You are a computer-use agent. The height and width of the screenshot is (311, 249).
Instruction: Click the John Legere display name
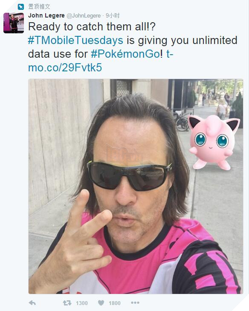coord(46,15)
